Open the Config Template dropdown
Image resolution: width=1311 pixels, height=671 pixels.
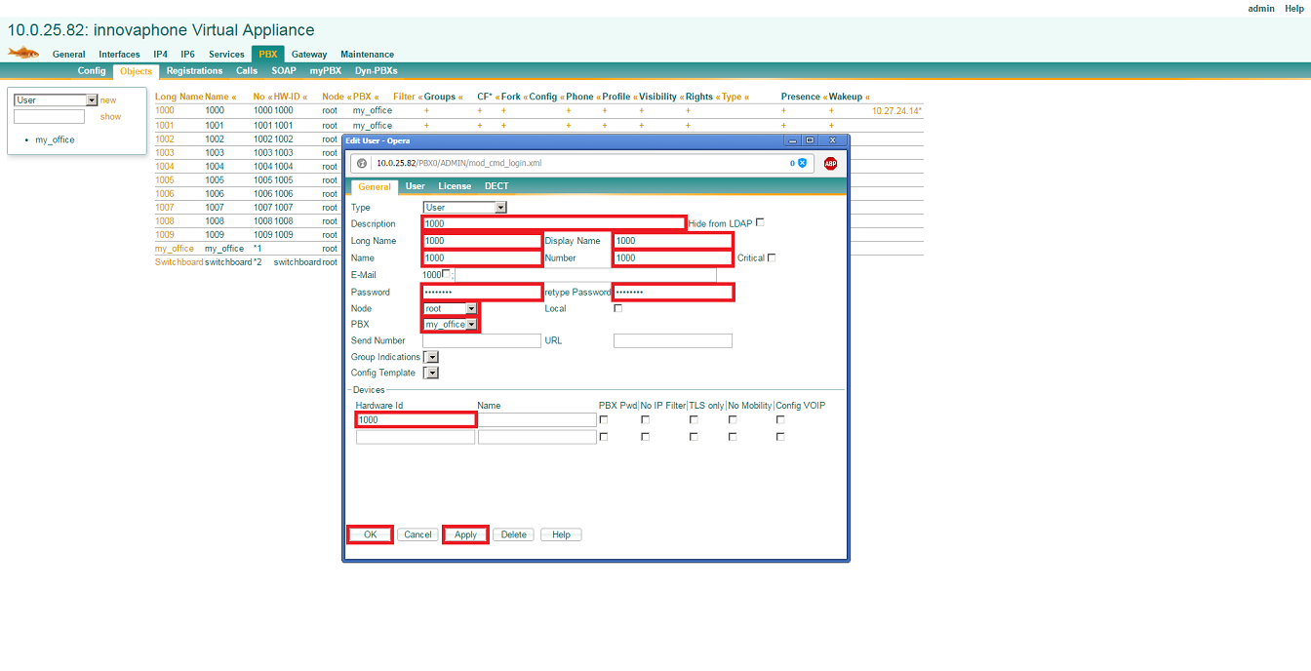pyautogui.click(x=431, y=373)
